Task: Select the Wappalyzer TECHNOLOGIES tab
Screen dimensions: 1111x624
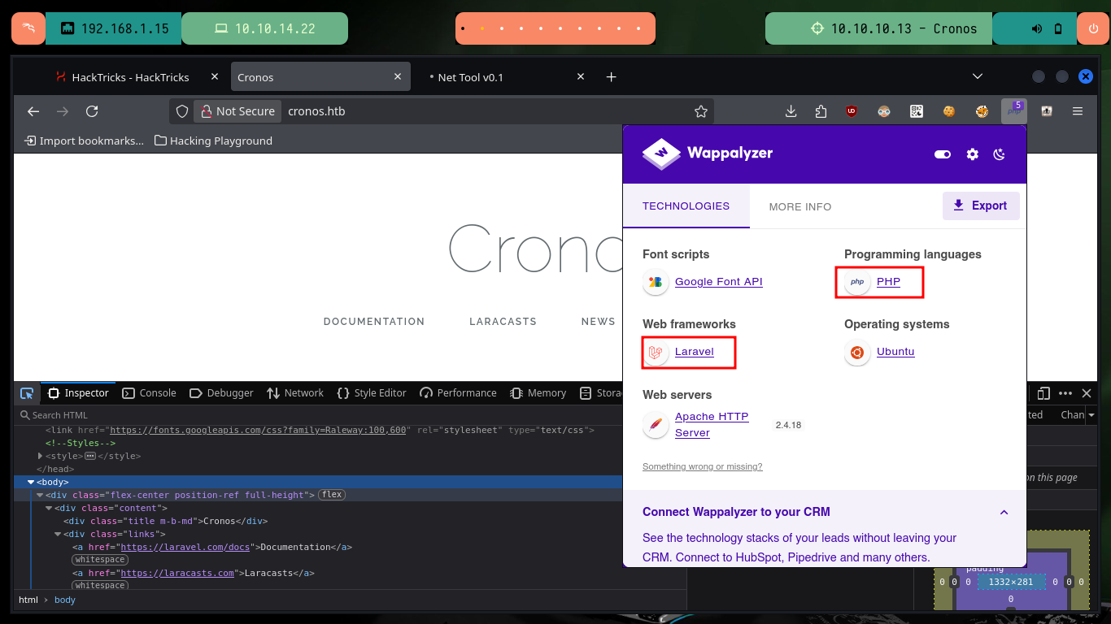Action: [x=686, y=206]
